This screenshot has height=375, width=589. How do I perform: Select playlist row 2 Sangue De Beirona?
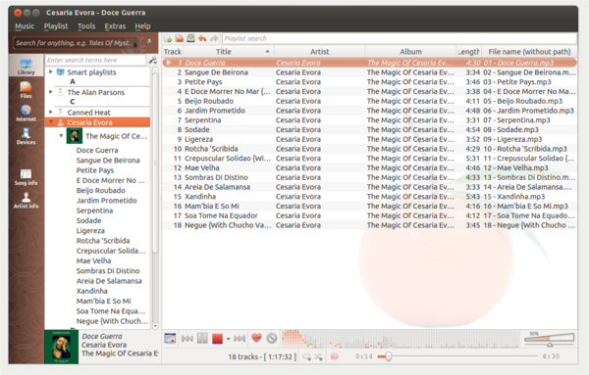tap(369, 72)
